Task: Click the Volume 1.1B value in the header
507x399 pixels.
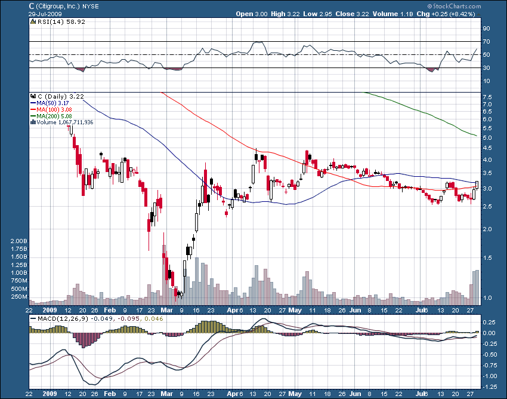Action: click(x=393, y=14)
